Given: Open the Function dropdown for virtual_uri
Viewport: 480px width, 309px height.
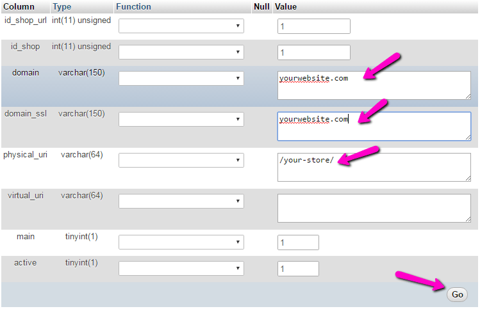Looking at the screenshot, I should tap(181, 201).
